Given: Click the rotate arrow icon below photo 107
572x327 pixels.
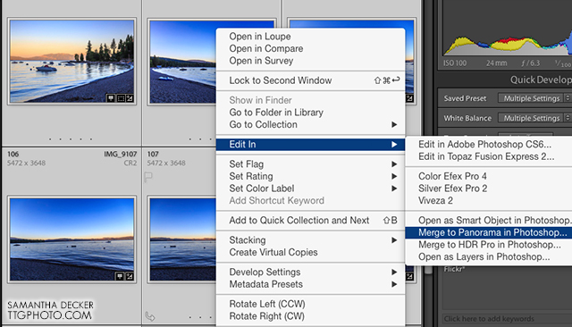Looking at the screenshot, I should coord(150,316).
